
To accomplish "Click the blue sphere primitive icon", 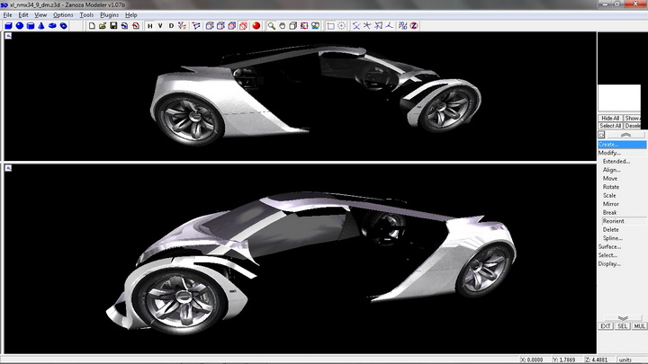I will point(19,26).
